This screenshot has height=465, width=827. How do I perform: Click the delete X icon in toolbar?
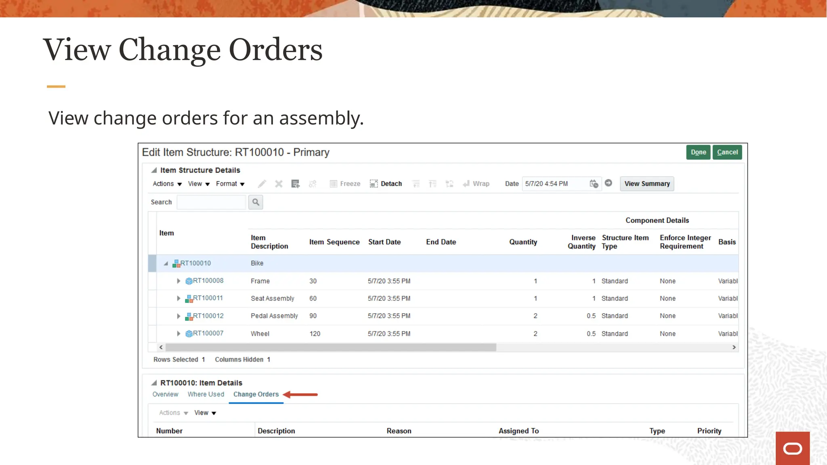[279, 184]
